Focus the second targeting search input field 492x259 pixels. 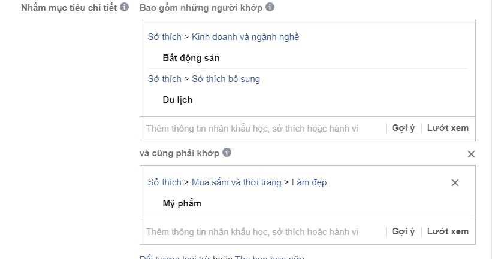coord(263,232)
